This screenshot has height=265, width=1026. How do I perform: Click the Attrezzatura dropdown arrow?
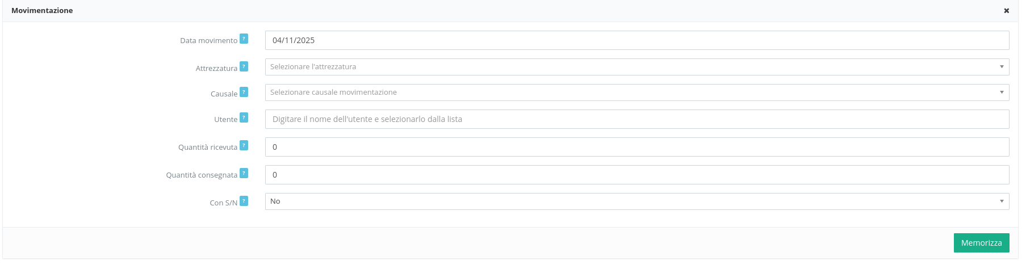pos(1002,67)
